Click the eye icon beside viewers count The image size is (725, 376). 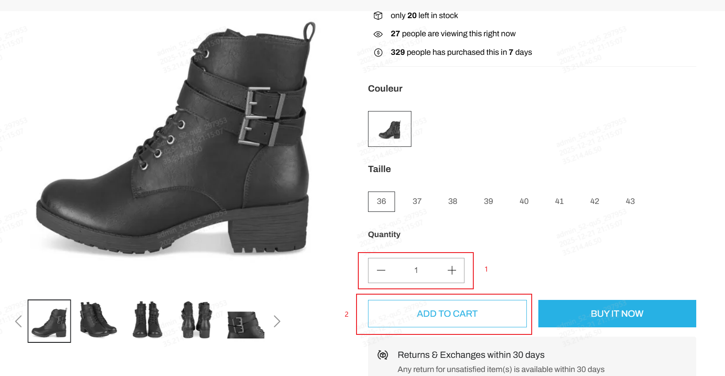coord(378,34)
